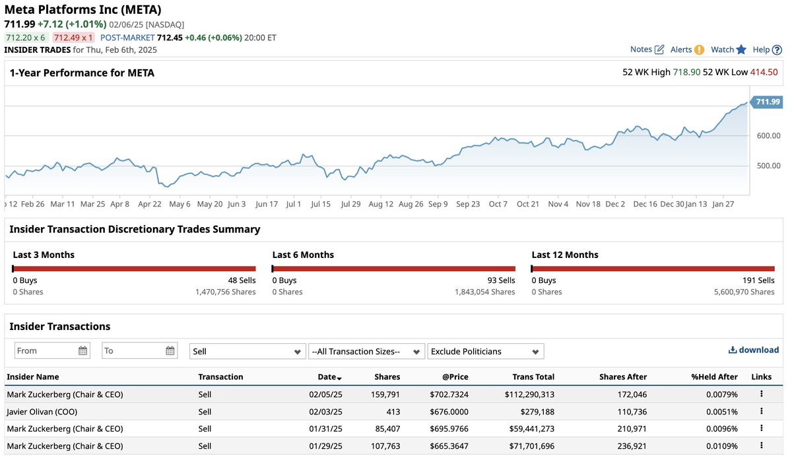Click the 711.99 price marker on chart

tap(766, 102)
